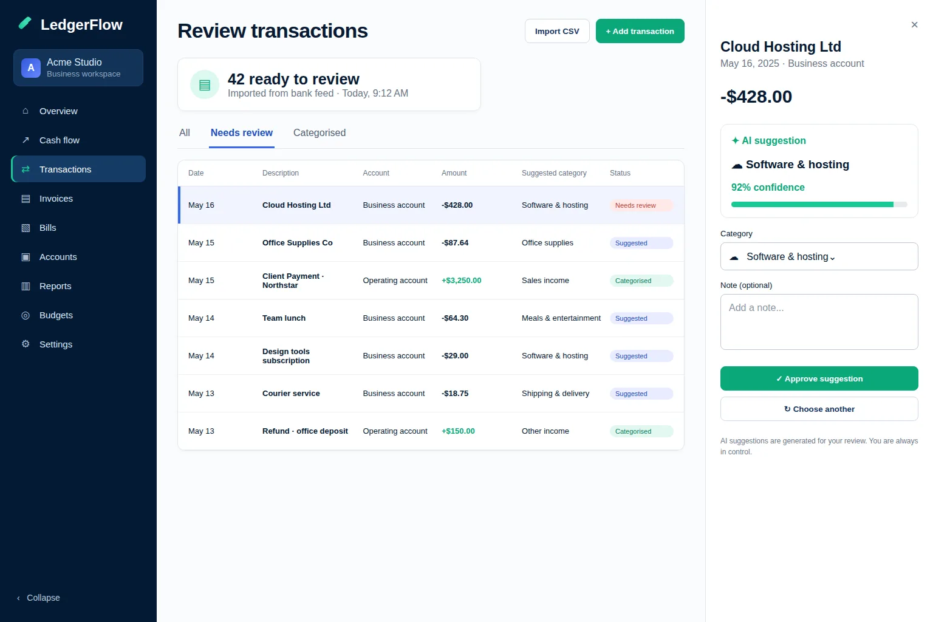Click the 42 ready to review card
Viewport: 933px width, 622px height.
329,84
